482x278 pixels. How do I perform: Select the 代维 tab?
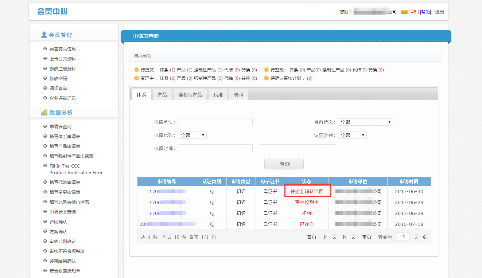tap(218, 95)
